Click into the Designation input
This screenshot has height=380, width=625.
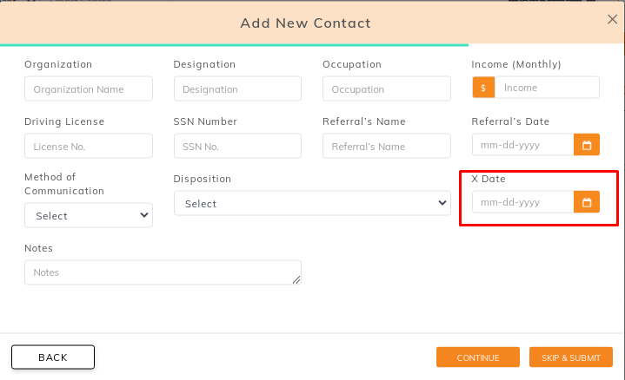tap(237, 88)
